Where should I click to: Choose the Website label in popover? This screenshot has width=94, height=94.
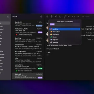(65, 42)
